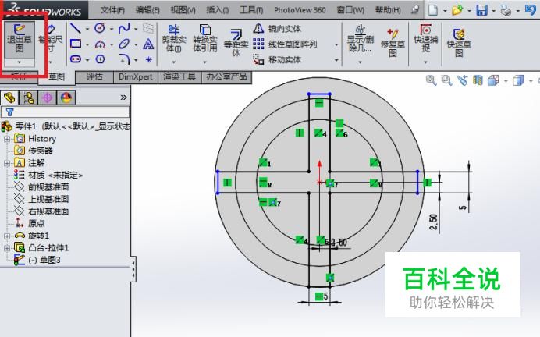Expand the 注解 tree node
The height and width of the screenshot is (337, 540).
pos(7,163)
